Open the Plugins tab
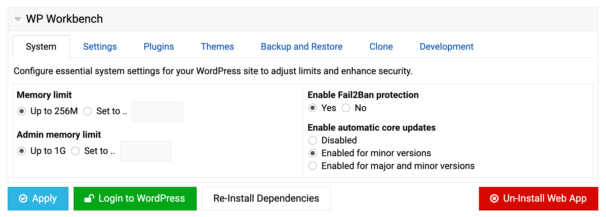The width and height of the screenshot is (606, 217). tap(159, 47)
